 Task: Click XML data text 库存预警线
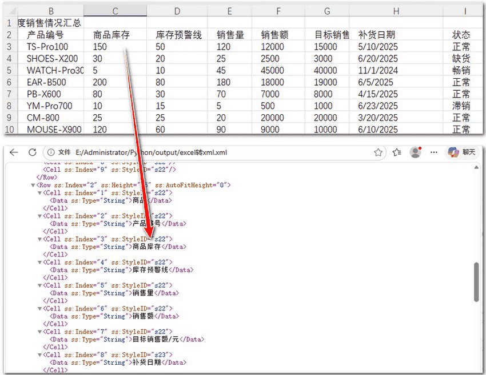click(150, 270)
